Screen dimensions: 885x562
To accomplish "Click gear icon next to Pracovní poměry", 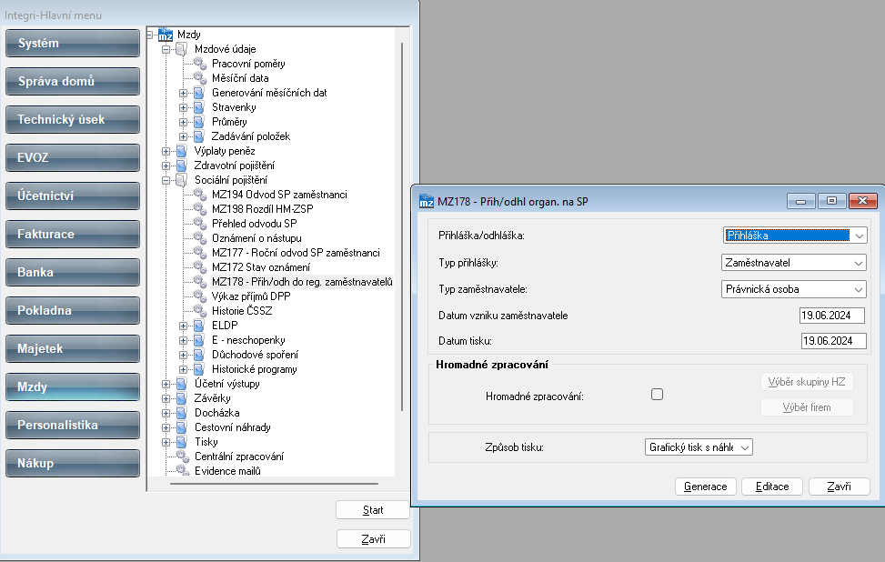I will click(200, 64).
